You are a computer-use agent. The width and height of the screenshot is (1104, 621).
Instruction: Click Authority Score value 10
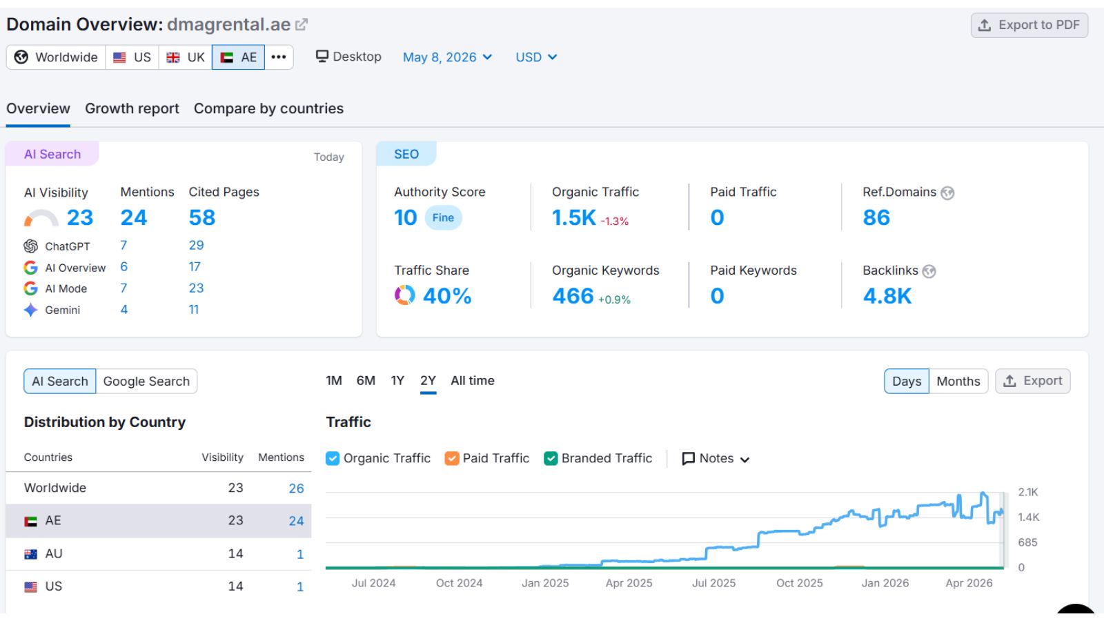[x=406, y=218]
